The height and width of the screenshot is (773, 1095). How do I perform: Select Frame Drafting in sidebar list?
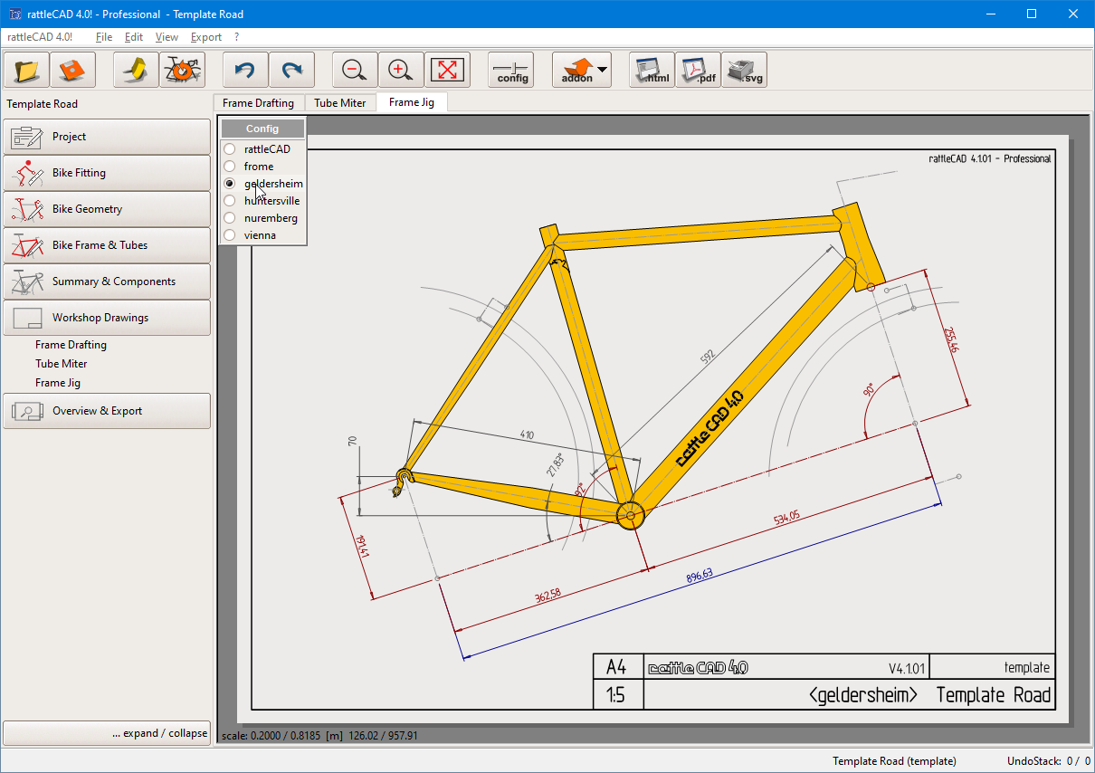pyautogui.click(x=71, y=345)
